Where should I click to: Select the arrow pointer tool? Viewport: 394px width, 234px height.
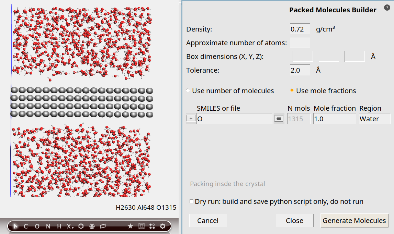15,226
